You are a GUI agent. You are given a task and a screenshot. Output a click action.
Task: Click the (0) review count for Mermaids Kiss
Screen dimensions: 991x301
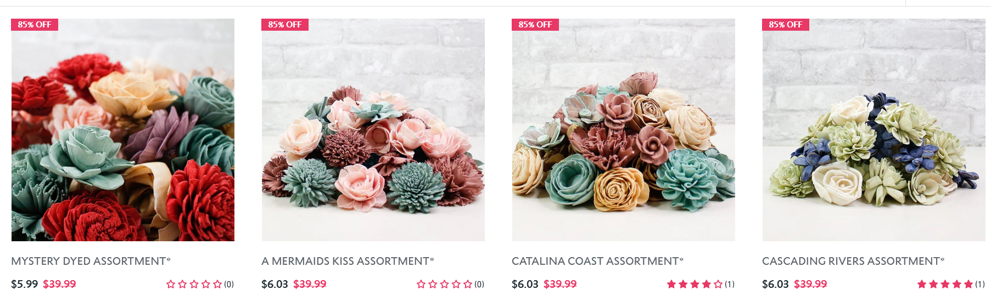(479, 284)
